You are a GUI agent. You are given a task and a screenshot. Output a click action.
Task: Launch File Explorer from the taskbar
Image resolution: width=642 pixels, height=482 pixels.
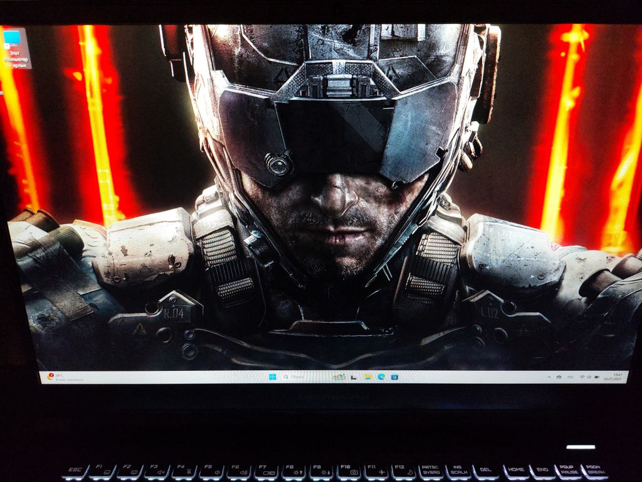(x=367, y=377)
